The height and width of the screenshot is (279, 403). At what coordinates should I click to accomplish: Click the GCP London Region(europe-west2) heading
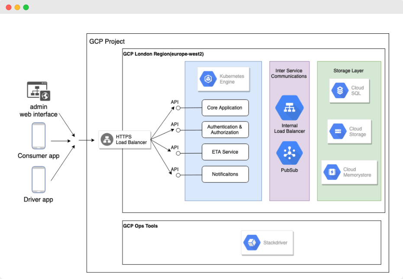[164, 54]
